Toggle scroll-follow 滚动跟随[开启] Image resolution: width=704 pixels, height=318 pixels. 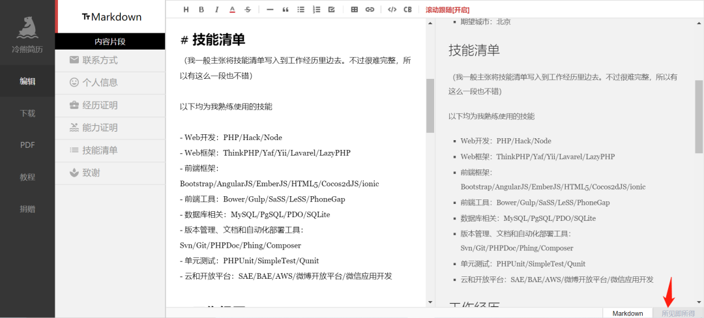pos(447,9)
